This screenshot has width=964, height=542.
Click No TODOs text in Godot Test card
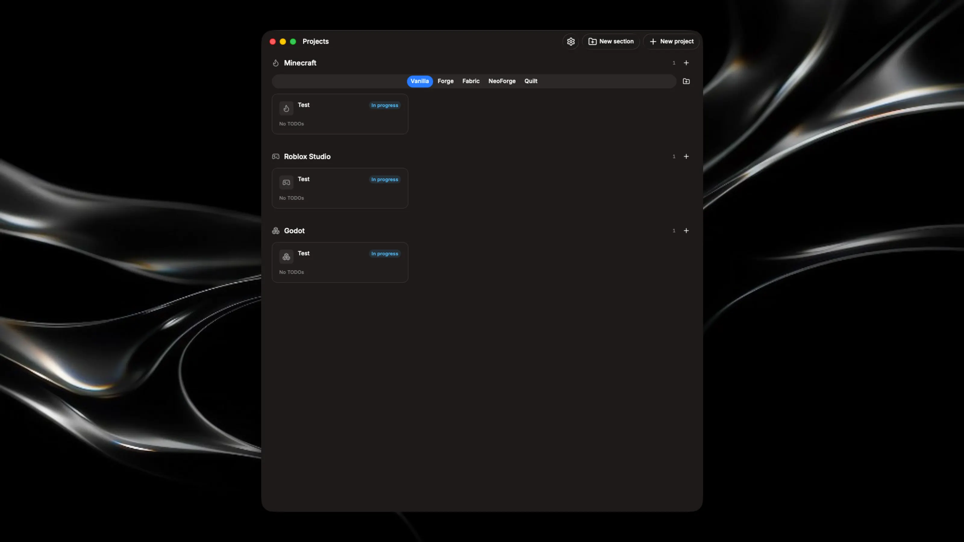pos(292,272)
